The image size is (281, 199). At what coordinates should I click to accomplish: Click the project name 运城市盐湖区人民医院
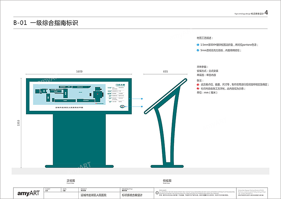93,195
